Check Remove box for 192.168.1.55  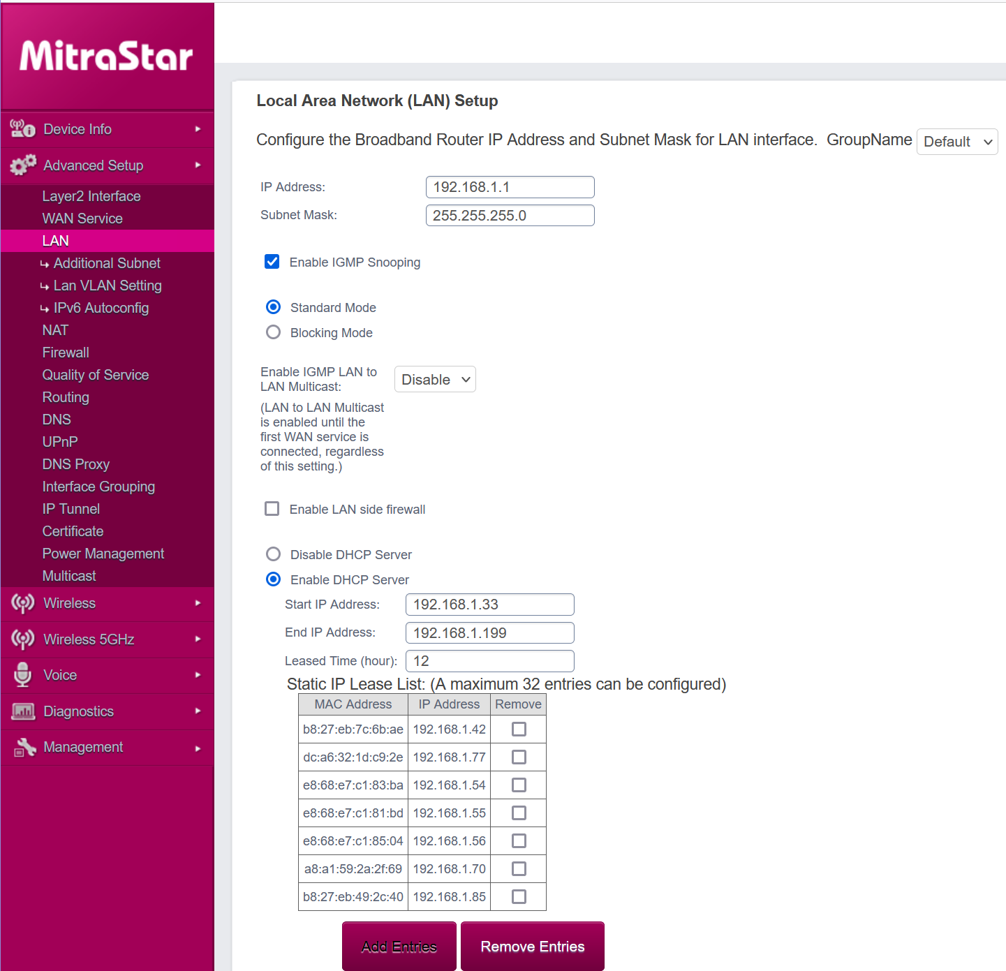coord(519,813)
